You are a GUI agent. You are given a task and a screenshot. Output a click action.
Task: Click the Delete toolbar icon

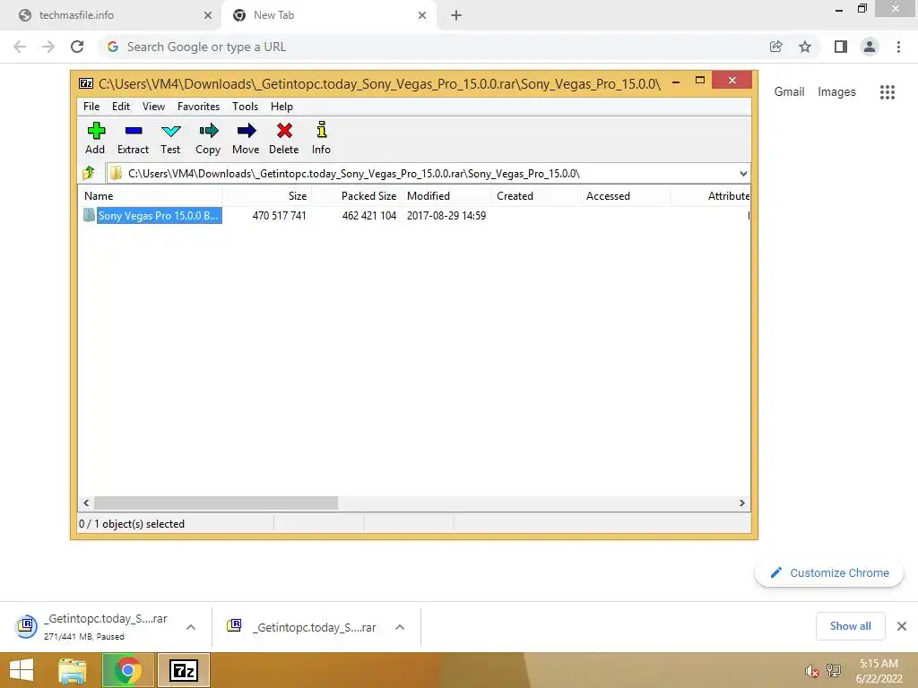[x=284, y=138]
